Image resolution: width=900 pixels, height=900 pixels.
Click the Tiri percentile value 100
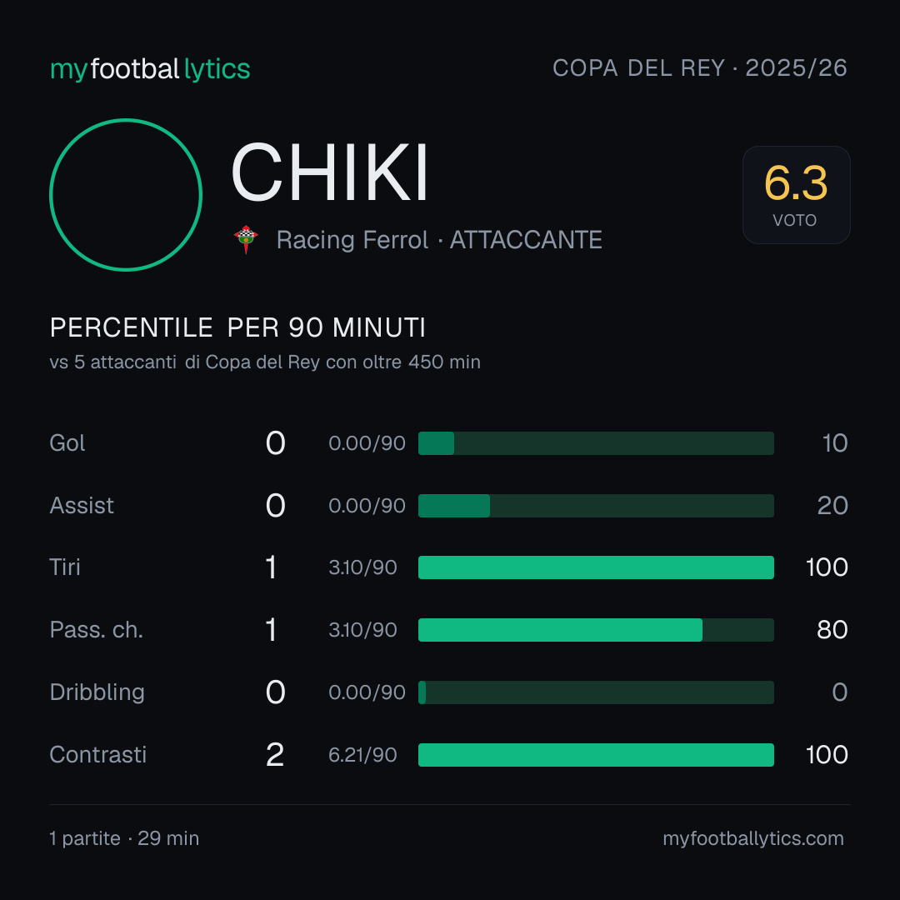[827, 567]
